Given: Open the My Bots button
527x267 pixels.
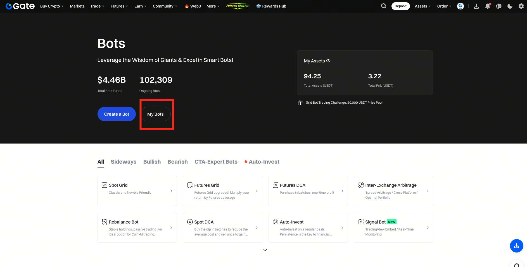Looking at the screenshot, I should coord(155,114).
